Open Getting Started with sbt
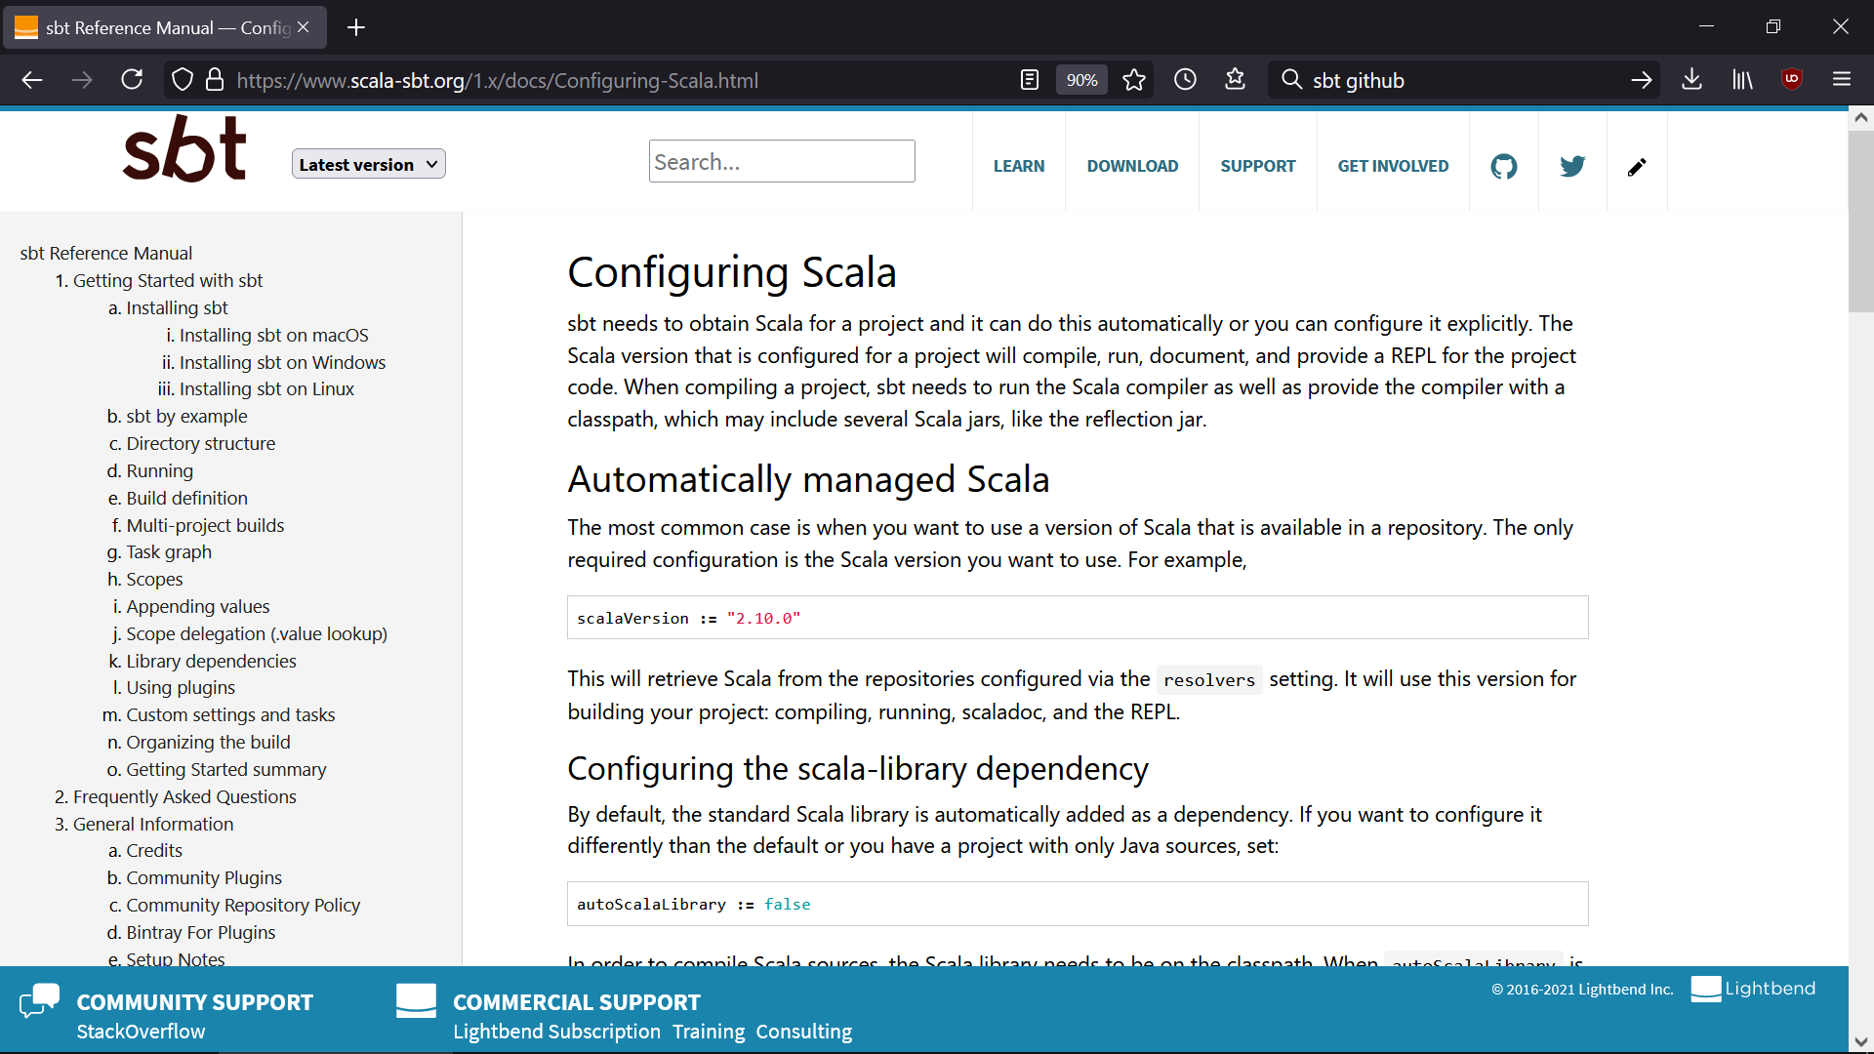The width and height of the screenshot is (1874, 1054). coord(168,280)
